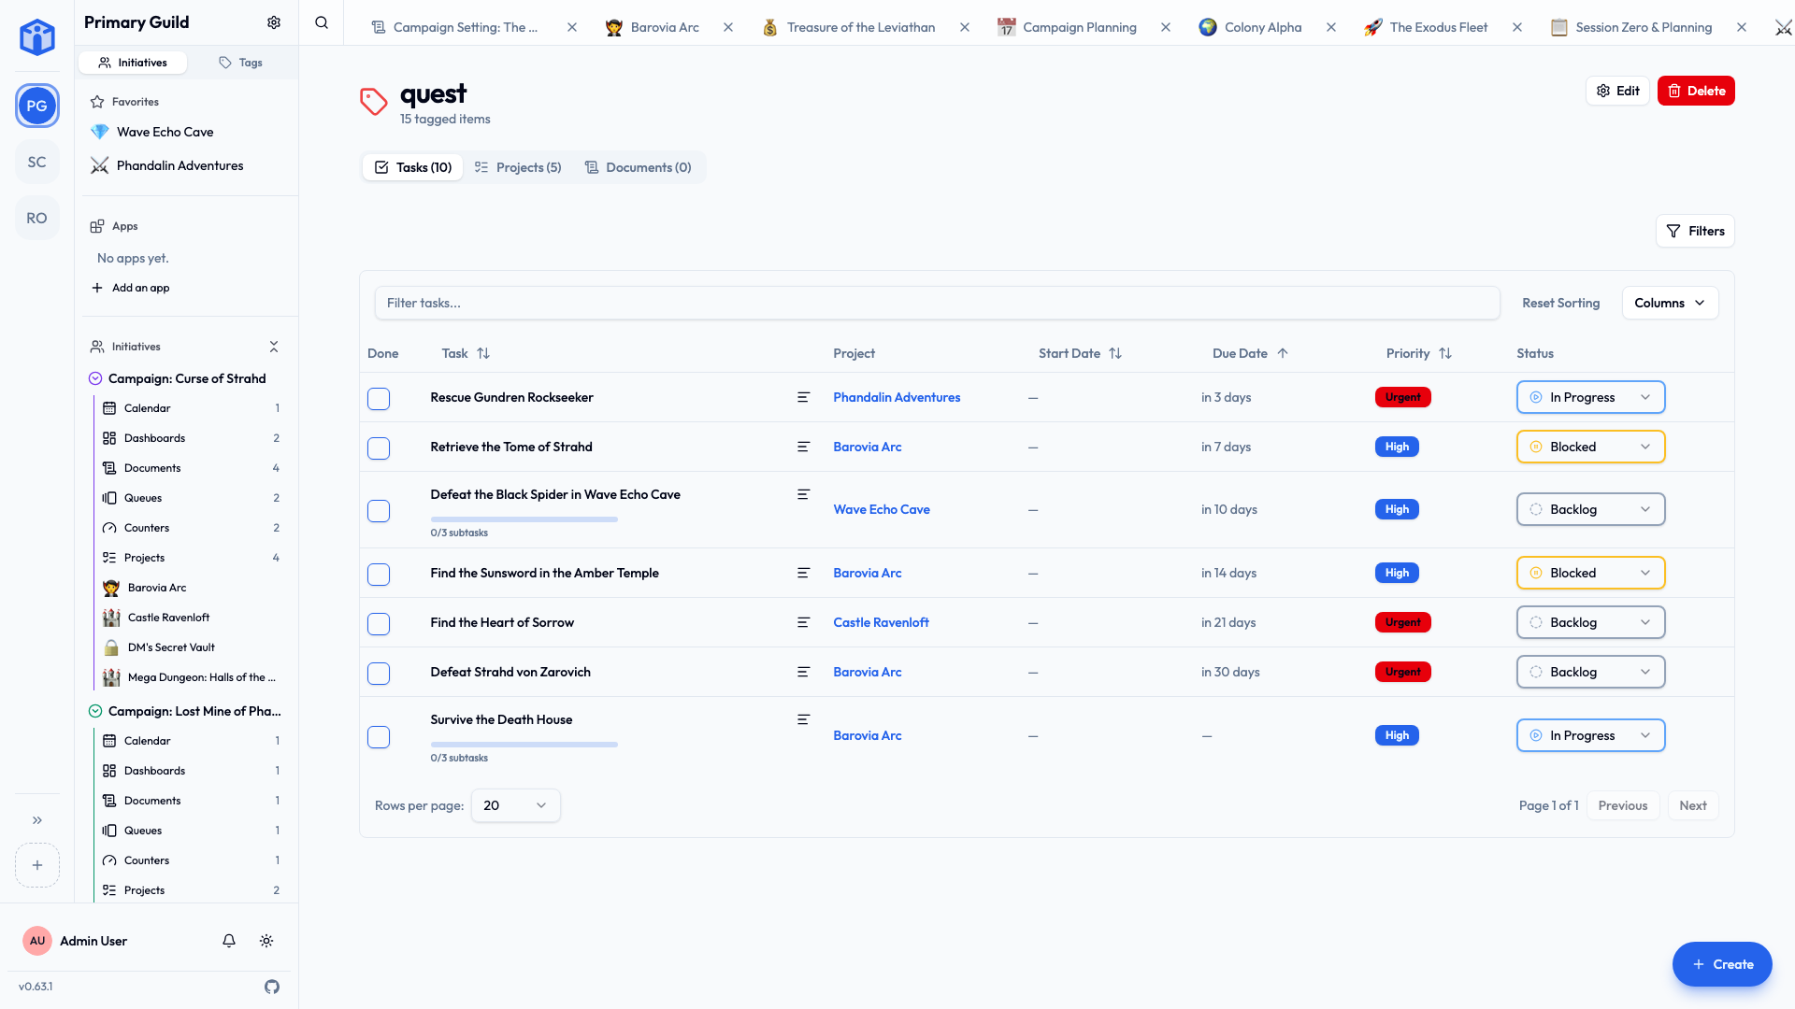This screenshot has width=1795, height=1009.
Task: Click subtask progress bar for Death House task
Action: [524, 745]
